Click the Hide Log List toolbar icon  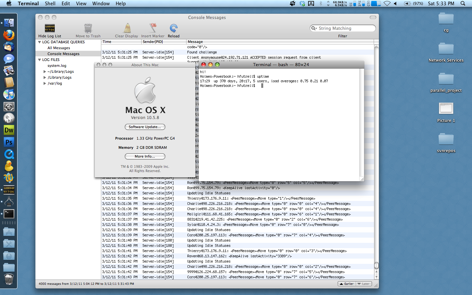50,28
